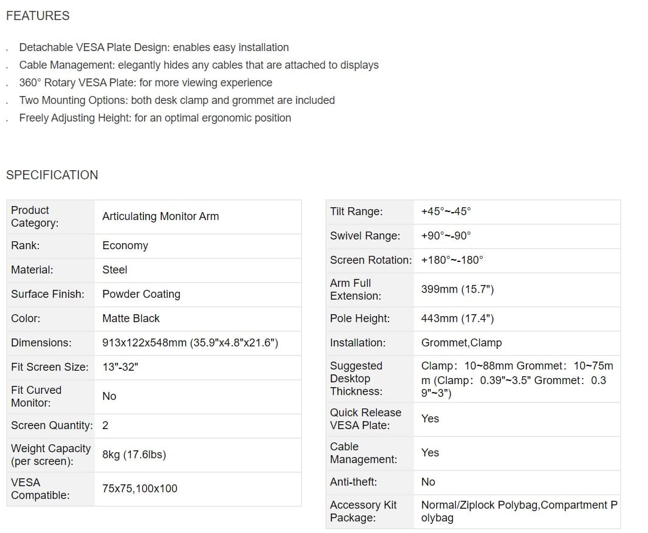
Task: Click the 360° Rotary VESA Plate feature
Action: pos(145,83)
